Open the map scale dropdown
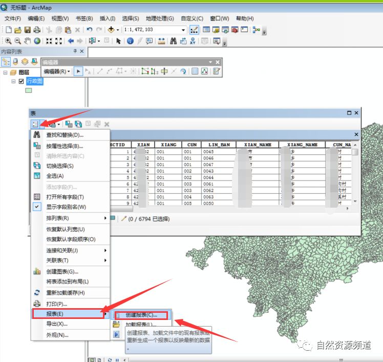This screenshot has height=362, width=383. coord(184,30)
